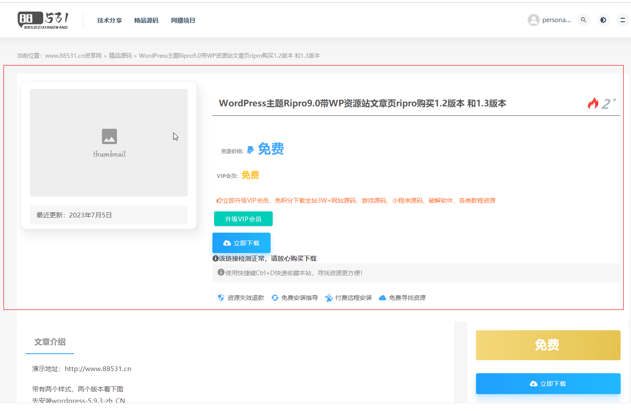Click the article title WordPress主题Ripro9.0

[362, 103]
